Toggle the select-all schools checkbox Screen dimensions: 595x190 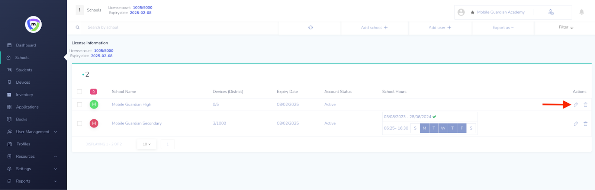tap(80, 91)
